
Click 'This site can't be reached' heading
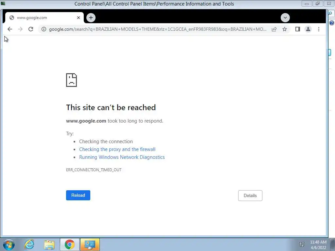(x=111, y=107)
